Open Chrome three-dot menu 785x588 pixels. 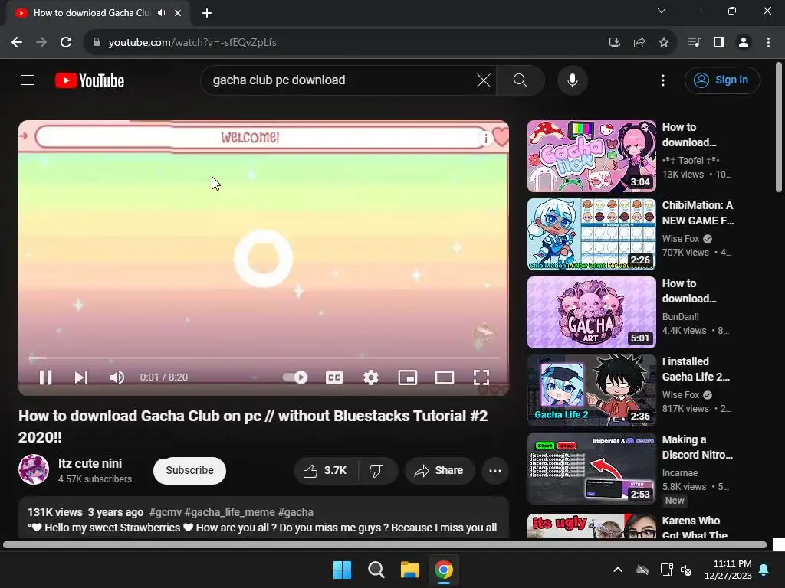[x=768, y=43]
